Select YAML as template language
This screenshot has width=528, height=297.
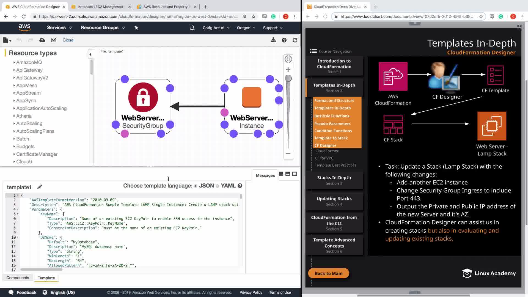217,186
